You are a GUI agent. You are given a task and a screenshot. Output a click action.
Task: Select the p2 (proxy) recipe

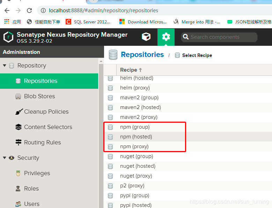click(x=188, y=186)
